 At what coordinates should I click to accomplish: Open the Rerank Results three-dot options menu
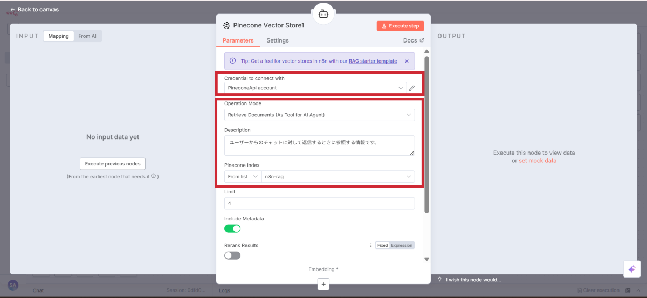(x=370, y=245)
